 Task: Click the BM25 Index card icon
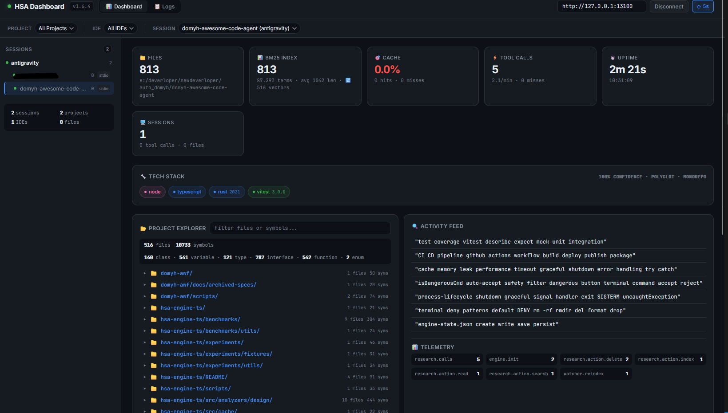pyautogui.click(x=260, y=58)
